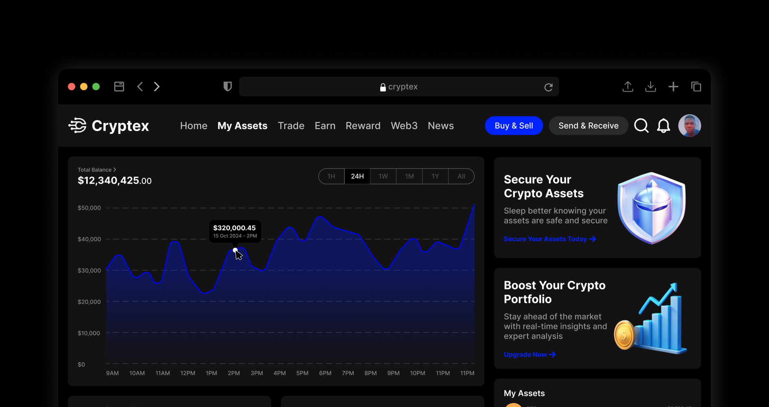The height and width of the screenshot is (407, 769).
Task: Open the search function
Action: tap(641, 125)
